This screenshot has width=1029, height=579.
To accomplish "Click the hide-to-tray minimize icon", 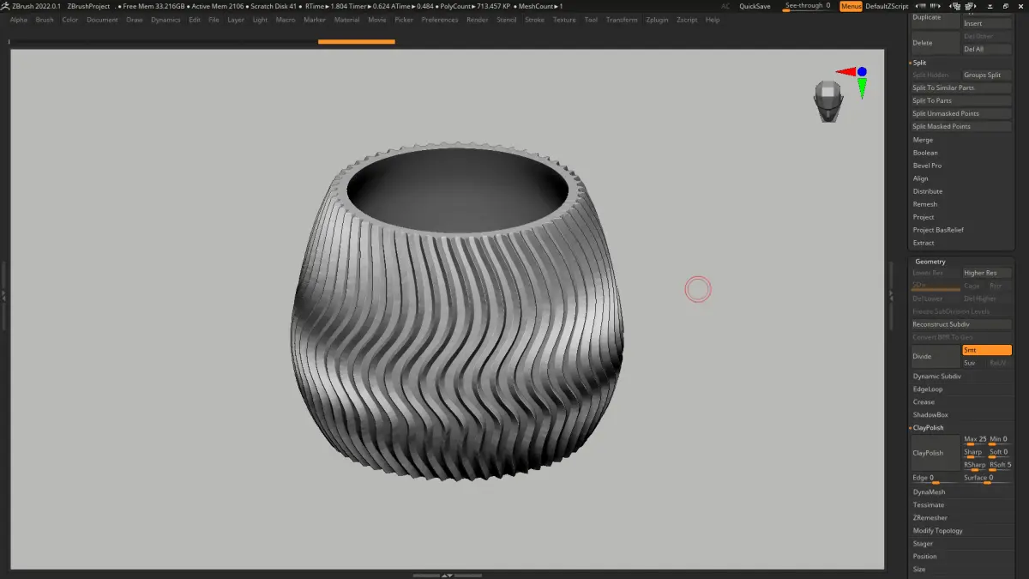I will click(990, 6).
